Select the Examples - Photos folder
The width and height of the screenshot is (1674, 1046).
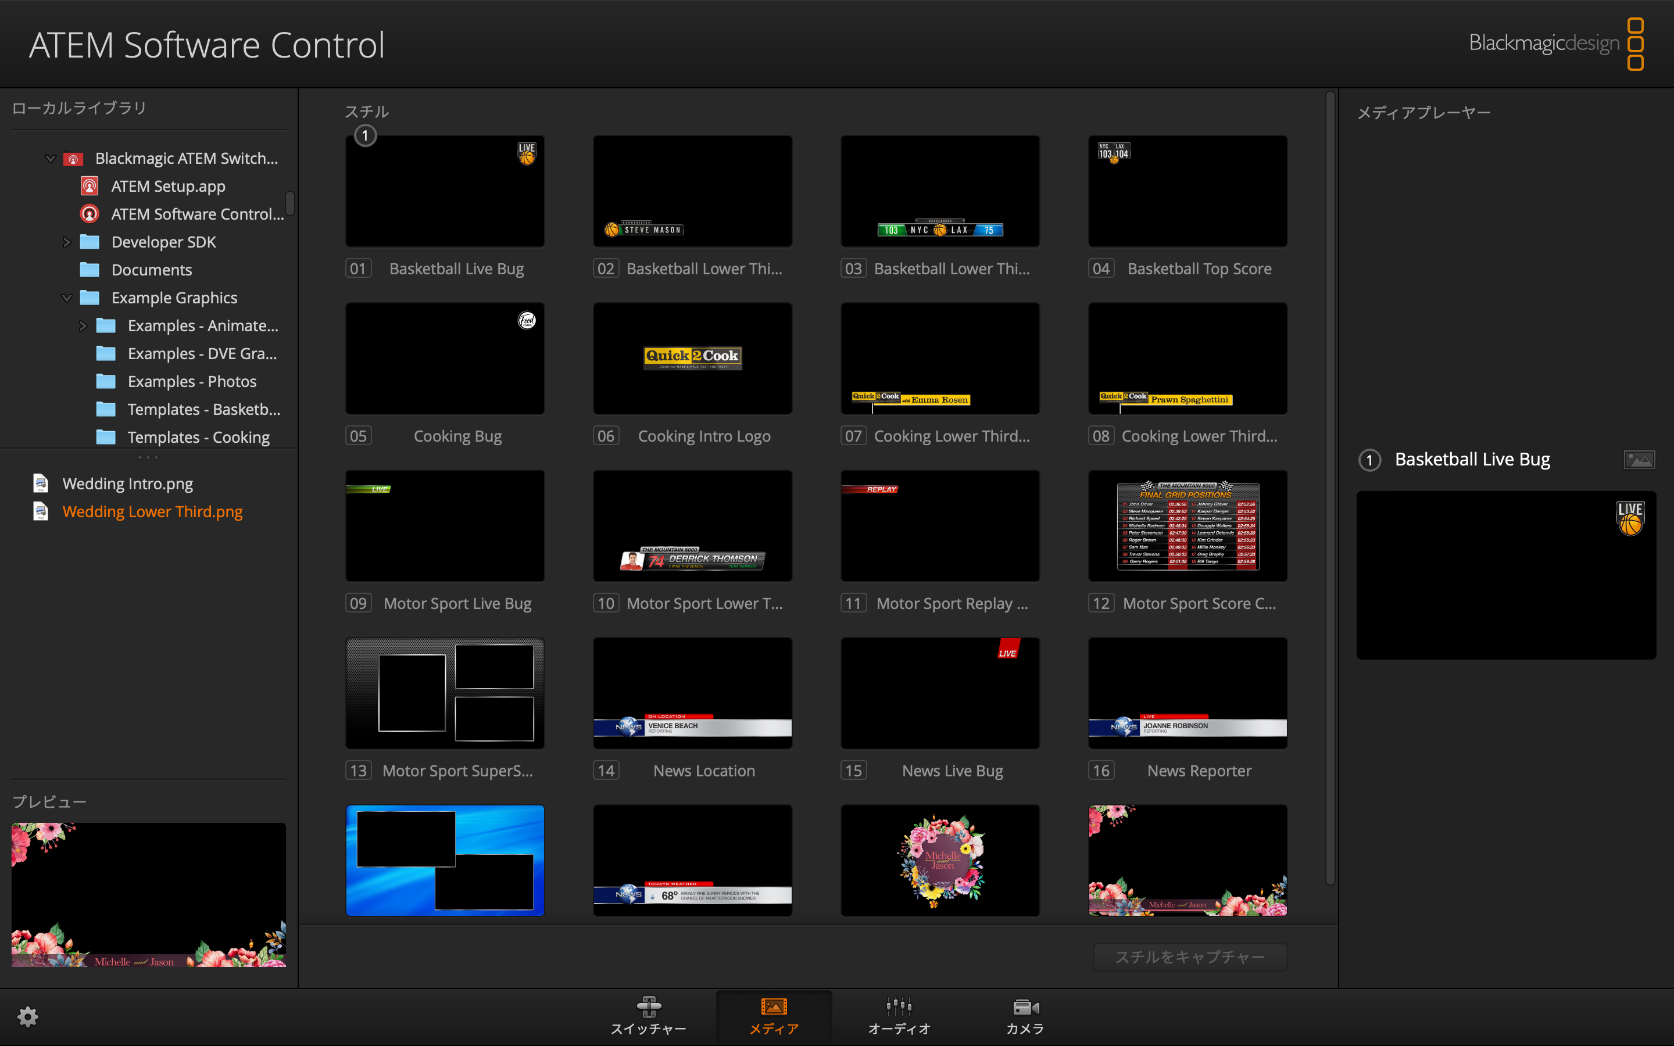click(x=192, y=381)
